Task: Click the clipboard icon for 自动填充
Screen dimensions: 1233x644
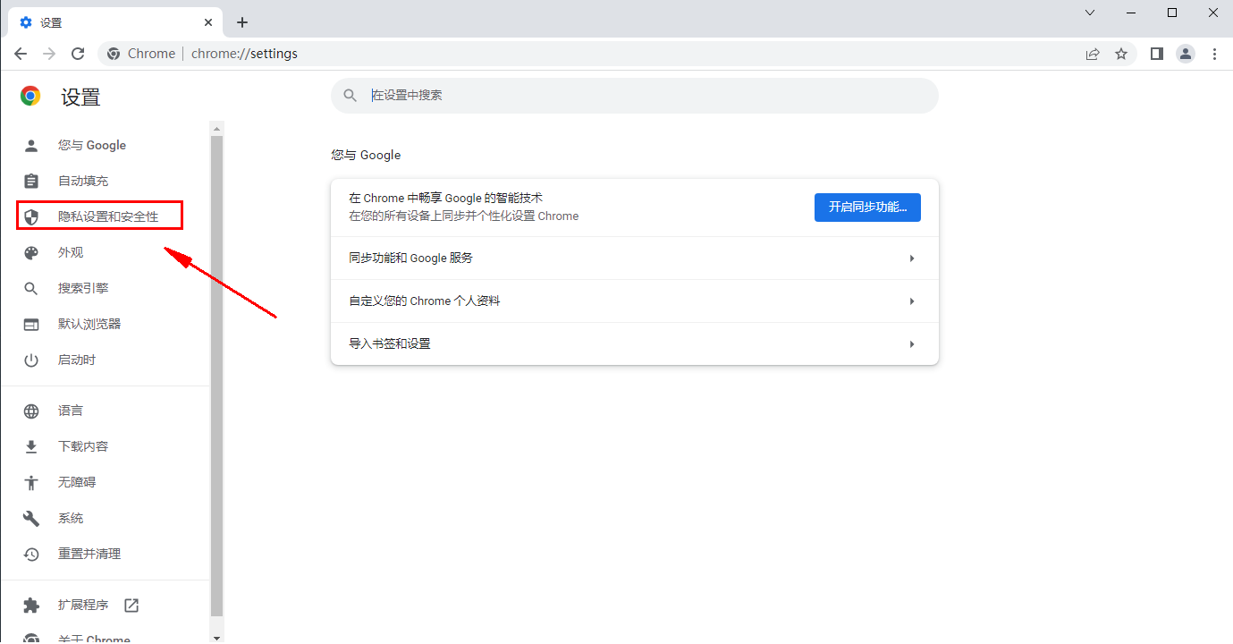Action: pos(31,181)
